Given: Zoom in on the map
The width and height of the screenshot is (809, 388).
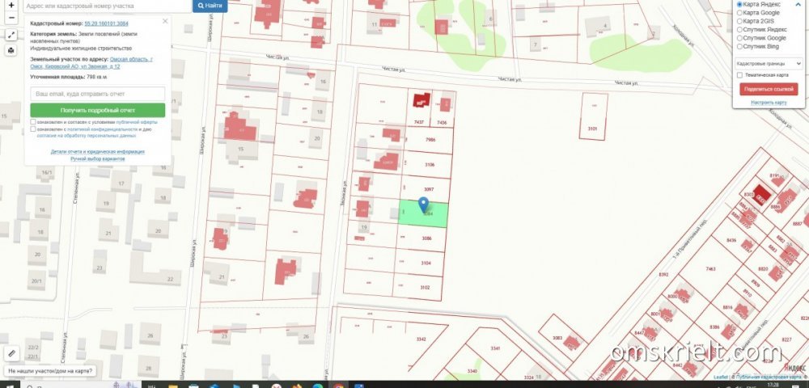Looking at the screenshot, I should point(11,5).
